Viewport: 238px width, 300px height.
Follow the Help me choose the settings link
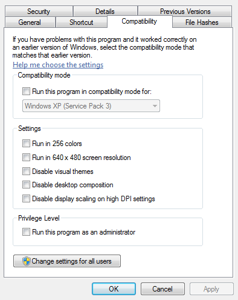[x=58, y=65]
